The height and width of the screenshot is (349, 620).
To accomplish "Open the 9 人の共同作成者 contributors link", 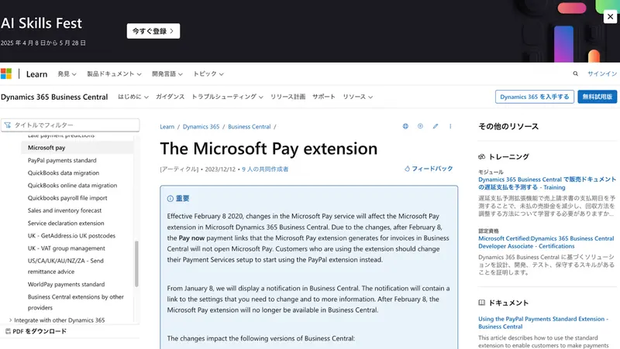I will tap(265, 169).
